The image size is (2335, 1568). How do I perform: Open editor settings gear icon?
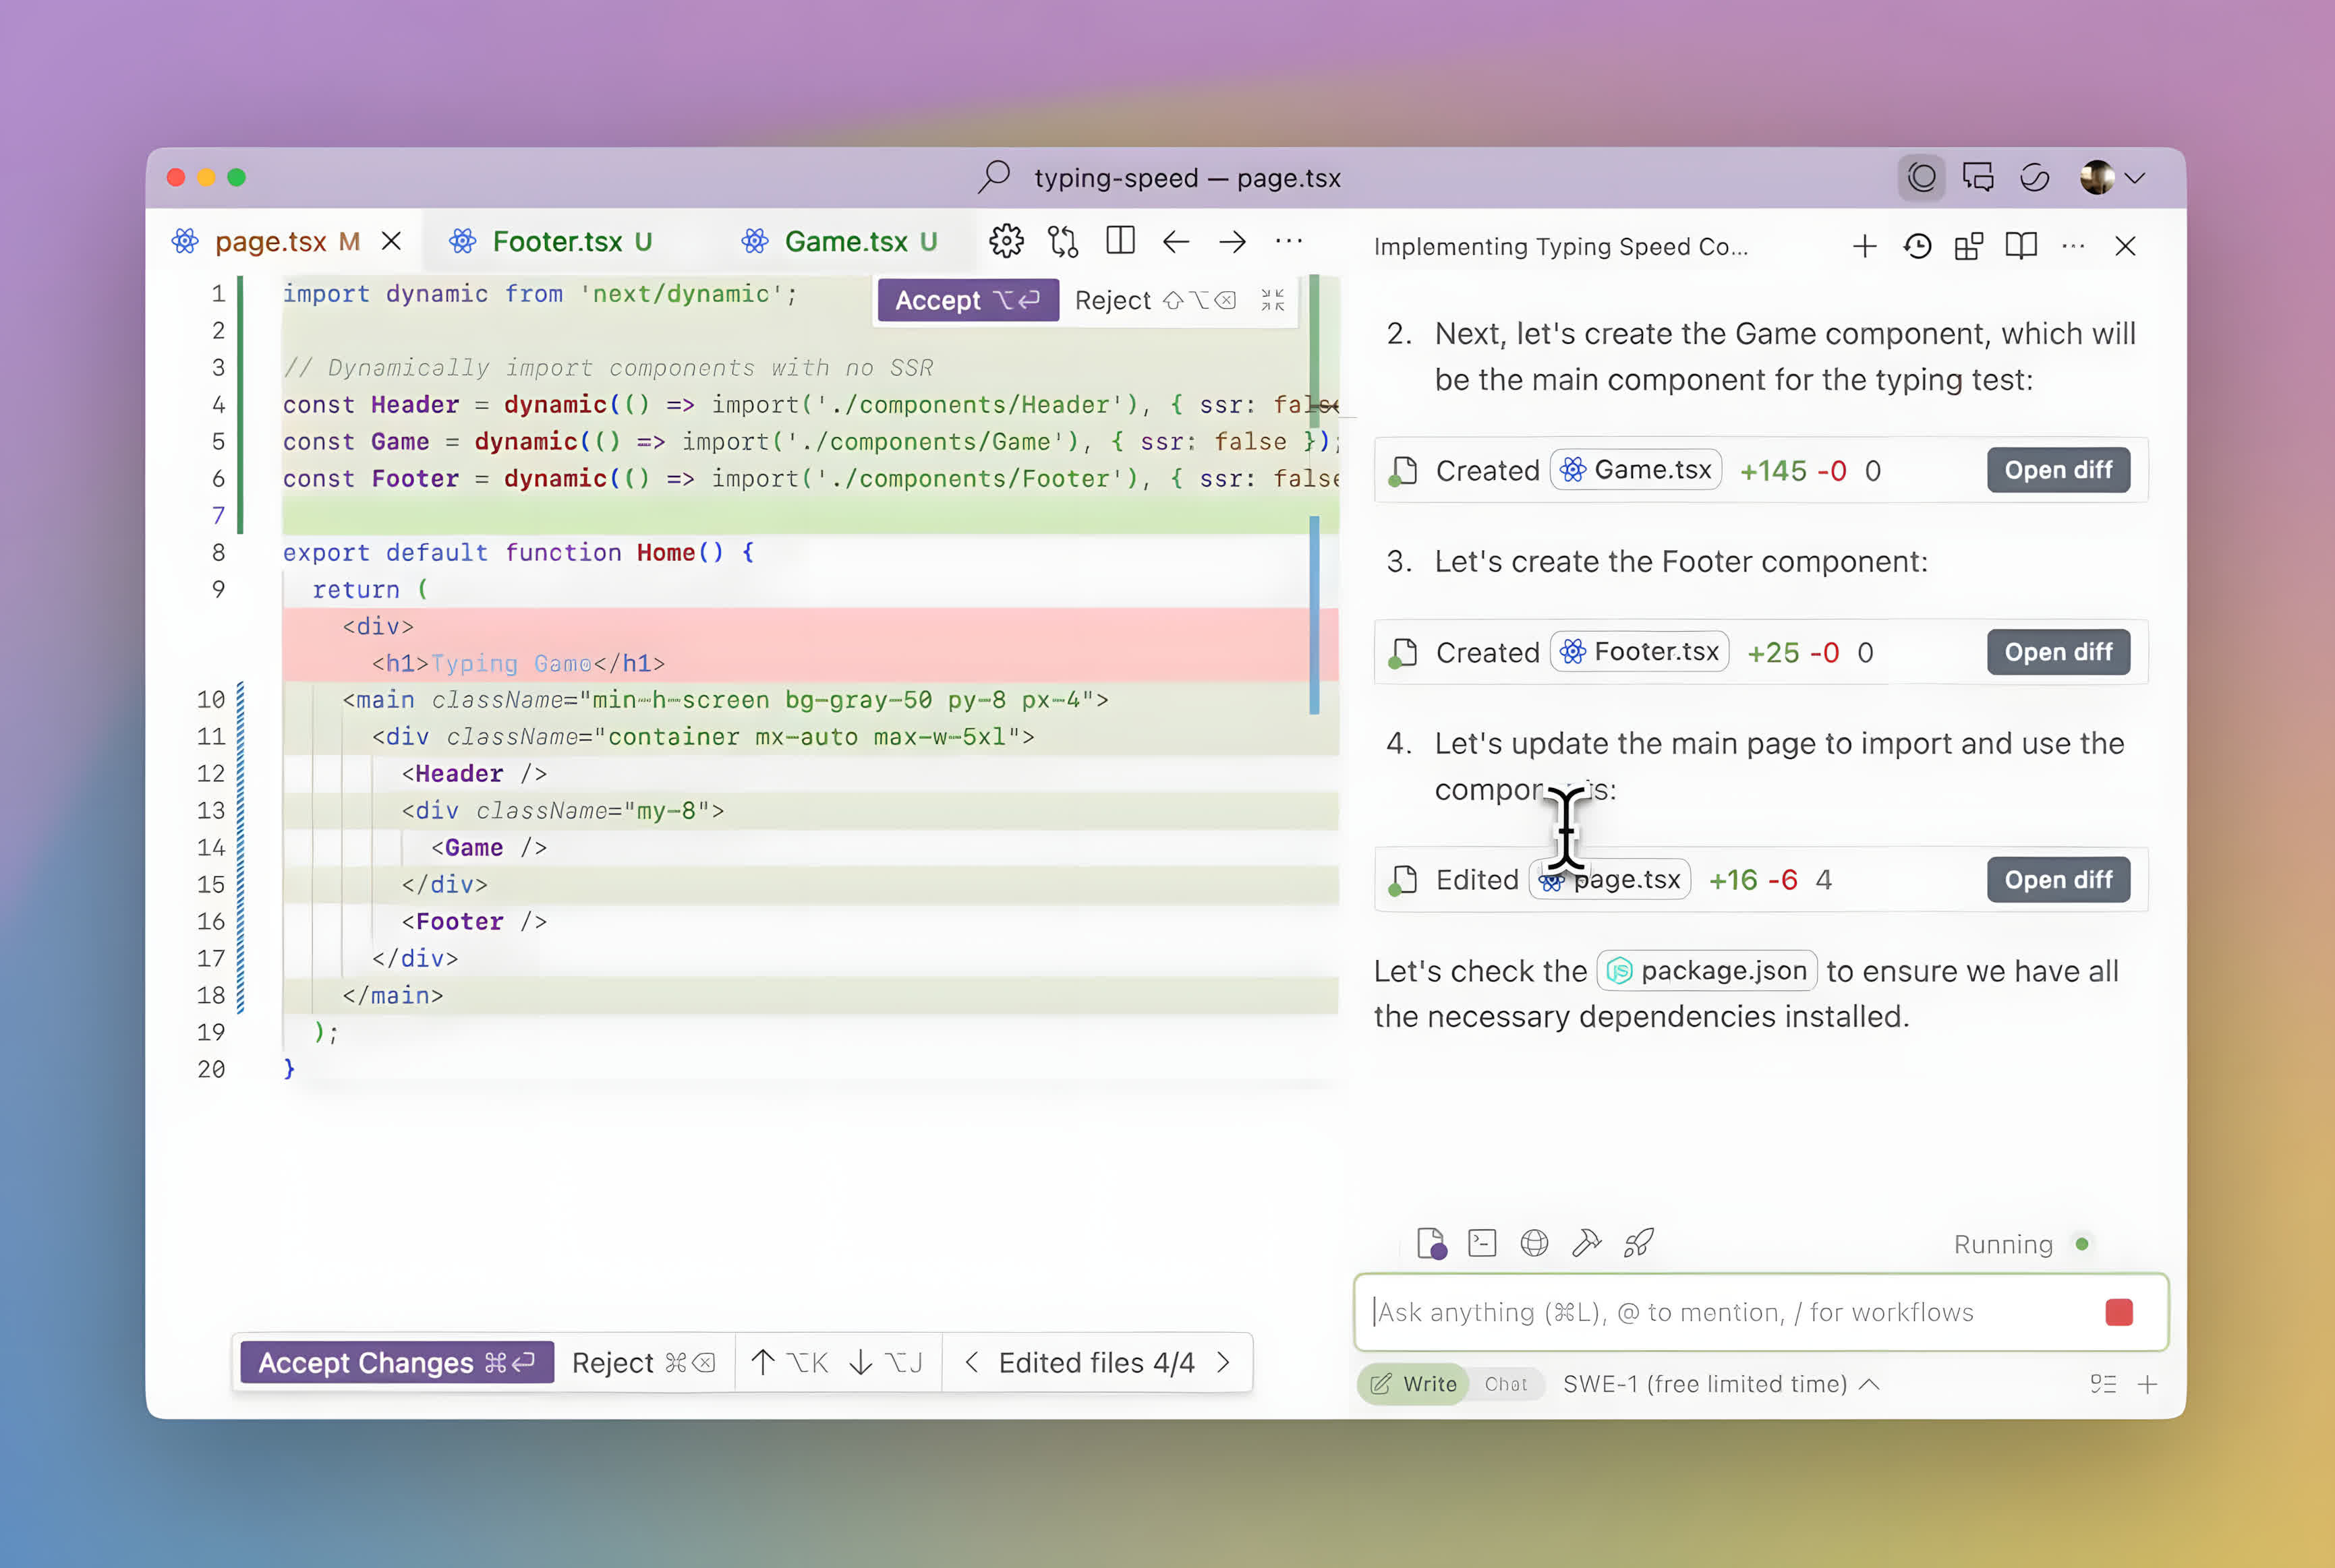[1006, 241]
